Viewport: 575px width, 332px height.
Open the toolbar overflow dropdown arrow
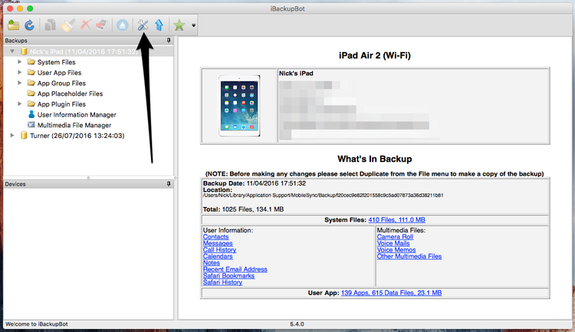pyautogui.click(x=194, y=25)
